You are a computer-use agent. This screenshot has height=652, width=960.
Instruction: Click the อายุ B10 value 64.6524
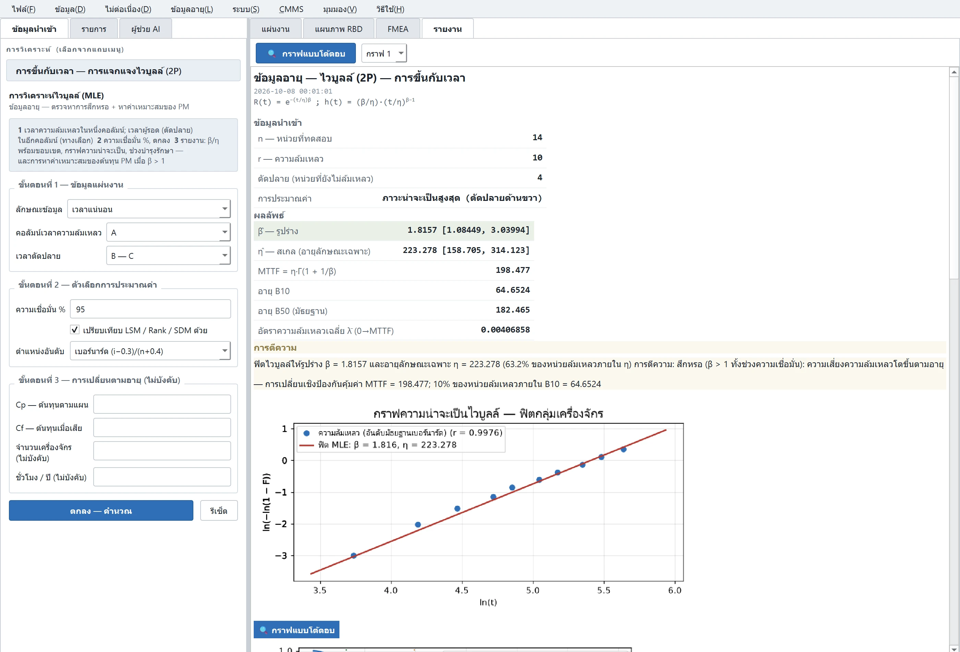tap(512, 290)
